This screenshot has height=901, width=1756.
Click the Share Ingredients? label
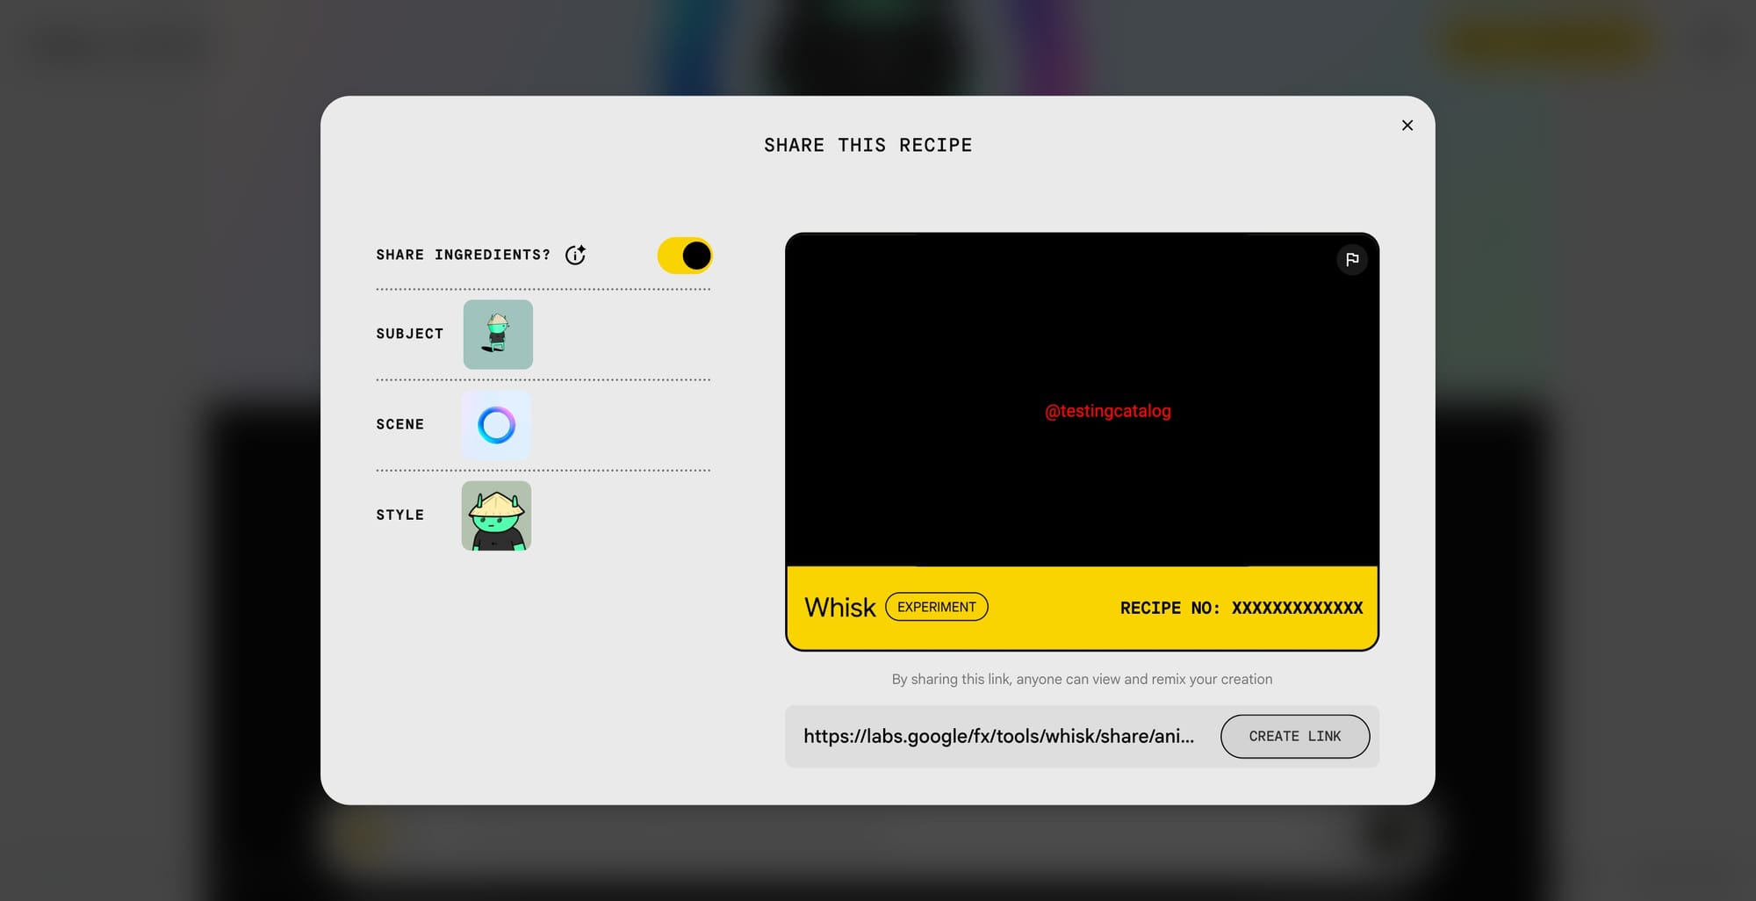click(463, 255)
